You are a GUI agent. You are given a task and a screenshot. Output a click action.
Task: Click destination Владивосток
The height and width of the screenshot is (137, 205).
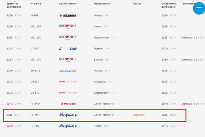tap(101, 93)
